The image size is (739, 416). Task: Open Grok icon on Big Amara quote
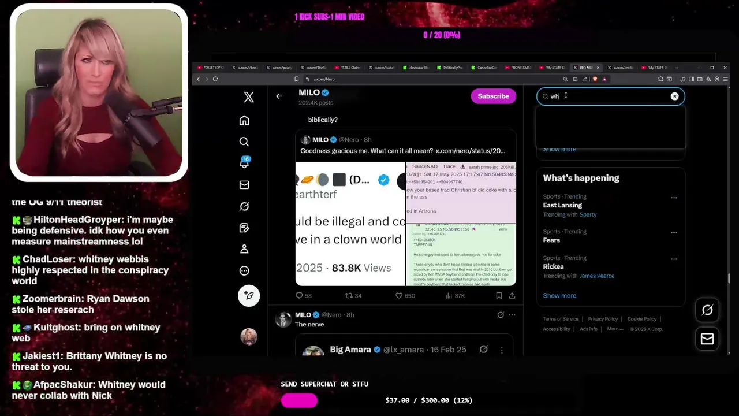pos(484,350)
